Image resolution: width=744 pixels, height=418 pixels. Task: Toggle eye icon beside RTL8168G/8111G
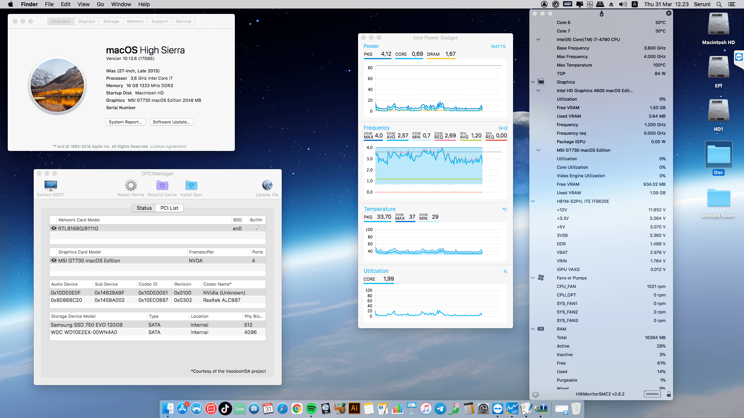coord(54,228)
